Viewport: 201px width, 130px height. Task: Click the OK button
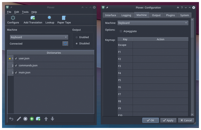coord(150,120)
